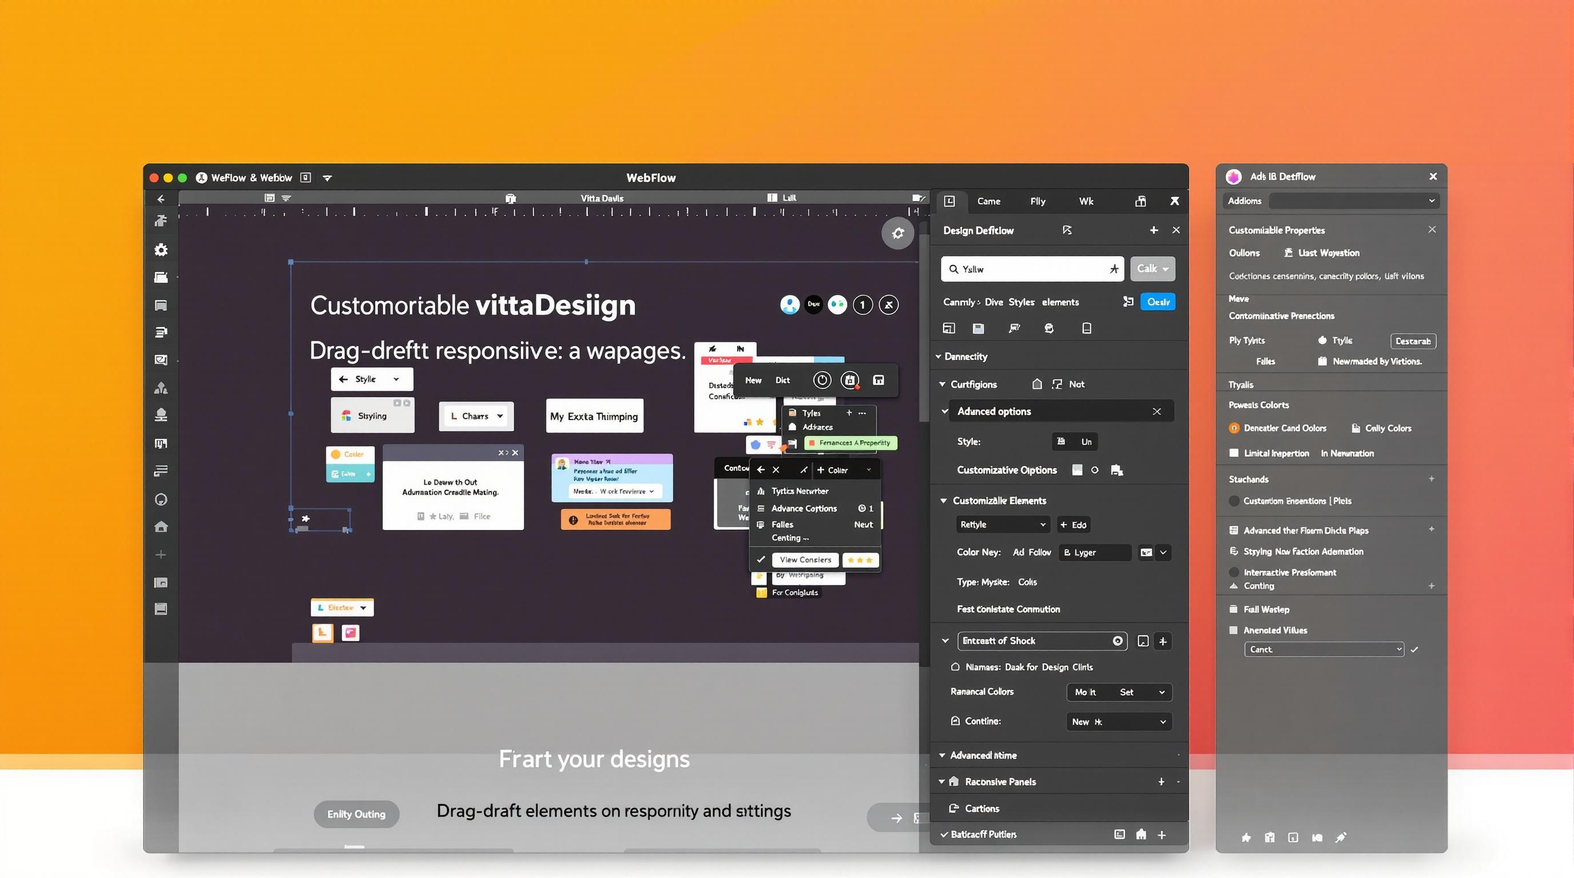Open the Canct dropdown in Ads panel
Image resolution: width=1574 pixels, height=878 pixels.
tap(1324, 649)
